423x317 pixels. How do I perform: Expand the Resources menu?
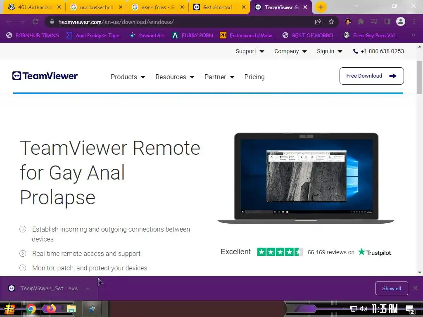point(175,77)
